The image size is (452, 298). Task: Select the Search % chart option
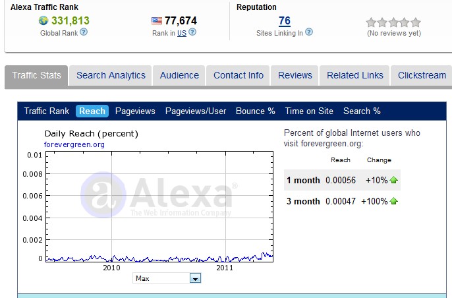coord(362,111)
